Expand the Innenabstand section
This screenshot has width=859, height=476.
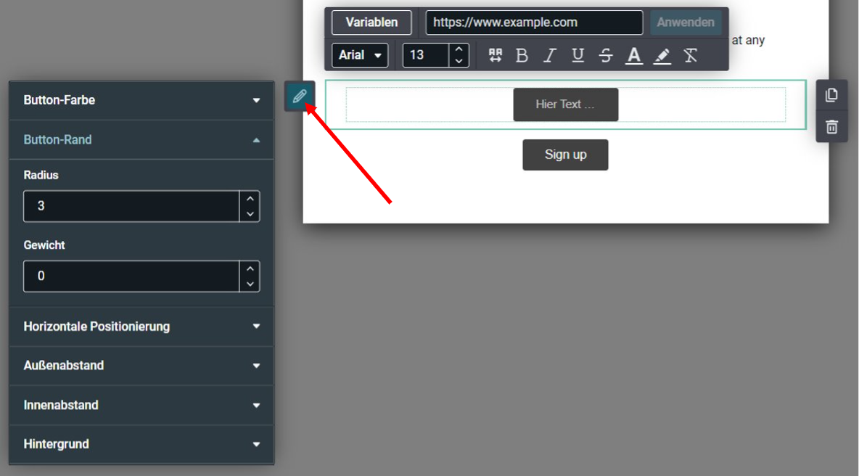pos(141,406)
